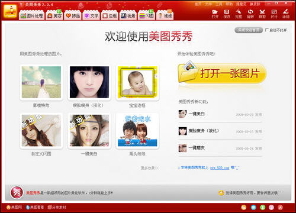Click the red share icon at bottom-right
This screenshot has width=296, height=213.
point(281,207)
